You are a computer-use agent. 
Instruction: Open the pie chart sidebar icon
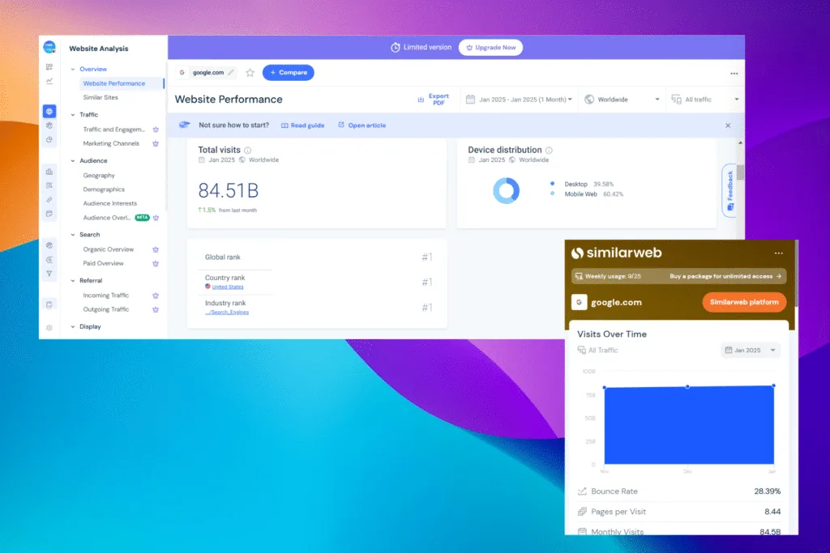pyautogui.click(x=49, y=139)
